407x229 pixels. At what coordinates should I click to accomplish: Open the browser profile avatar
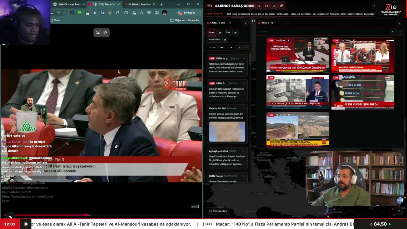point(164,13)
